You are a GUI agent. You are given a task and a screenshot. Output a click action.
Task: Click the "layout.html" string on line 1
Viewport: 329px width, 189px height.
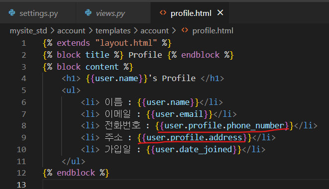click(126, 43)
